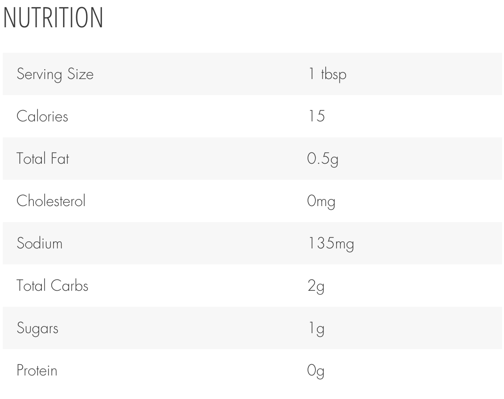This screenshot has width=504, height=399.
Task: Select the Calories row label
Action: pyautogui.click(x=42, y=116)
